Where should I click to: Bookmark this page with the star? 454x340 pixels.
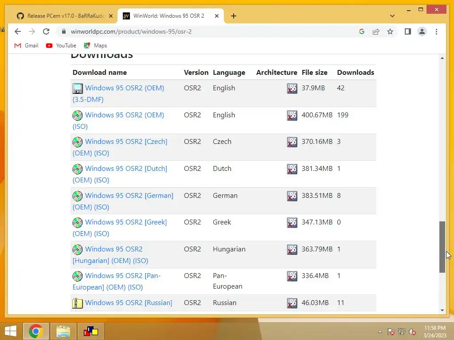pos(390,31)
